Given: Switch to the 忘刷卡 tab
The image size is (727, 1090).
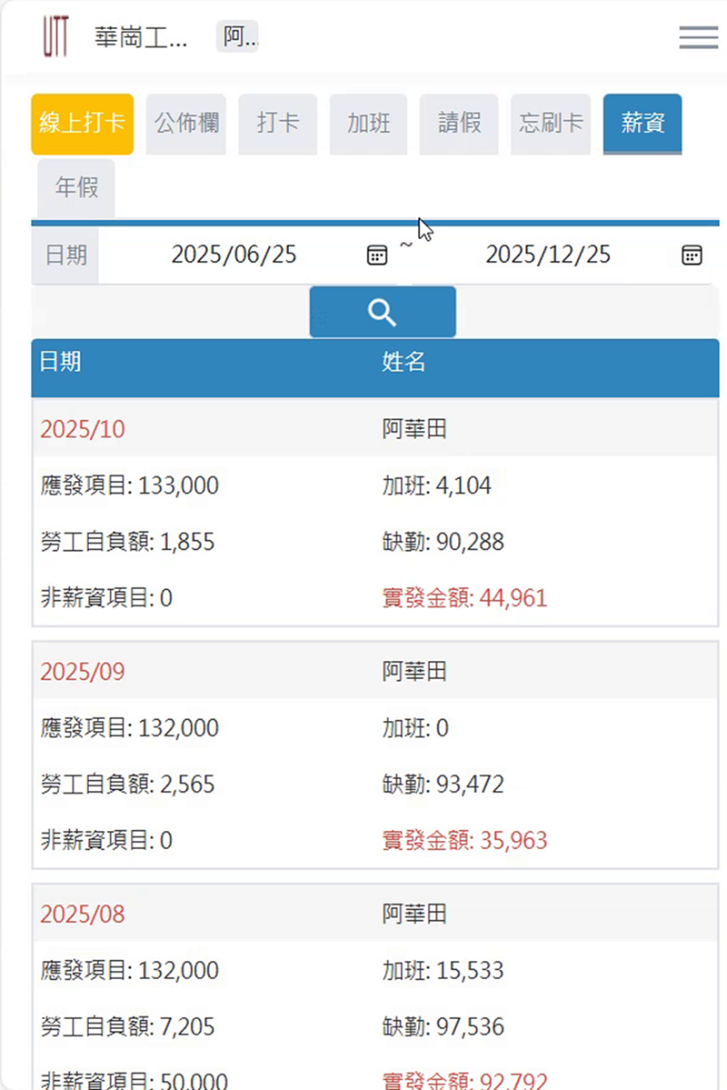Looking at the screenshot, I should coord(551,124).
